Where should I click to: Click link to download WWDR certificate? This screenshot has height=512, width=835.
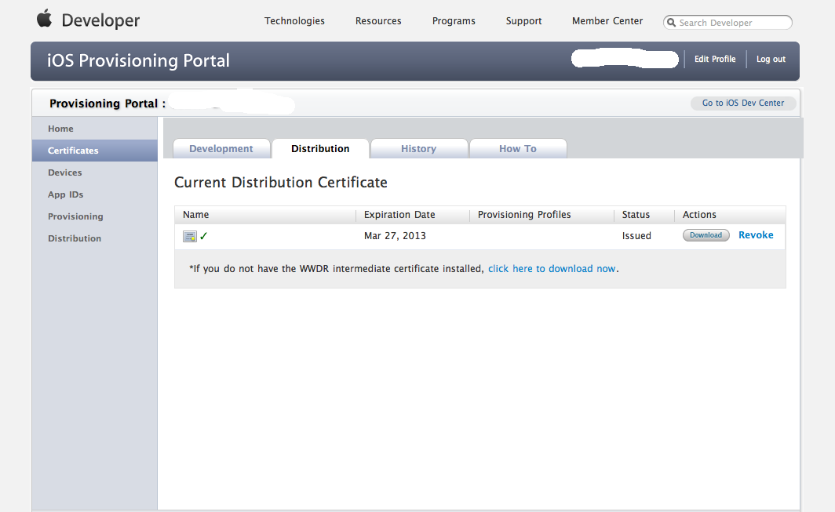552,269
